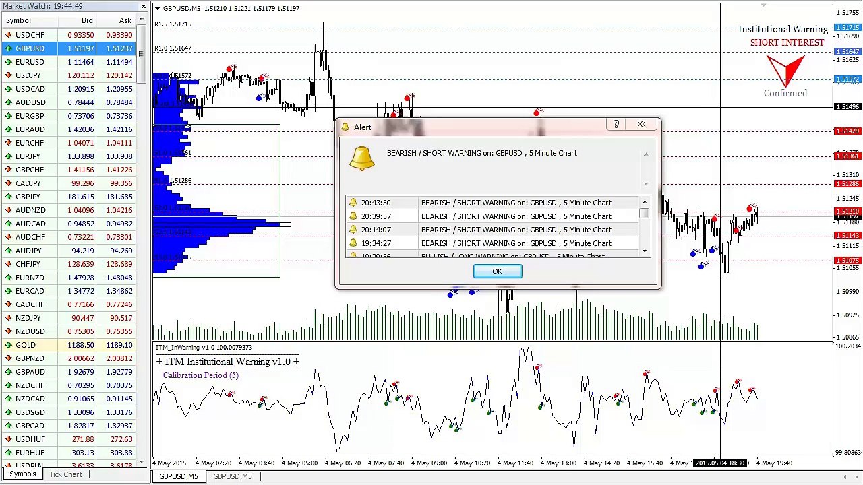This screenshot has width=863, height=485.
Task: Click the bell icon for the 20:14:07 alert
Action: pos(353,230)
